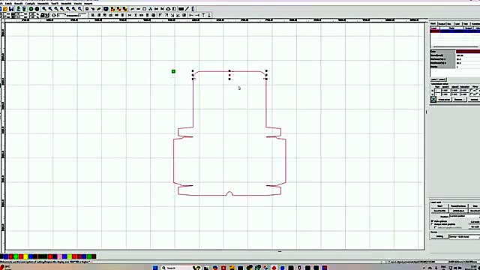Viewport: 480px width, 270px height.
Task: Open the Model menu
Action: click(x=66, y=3)
